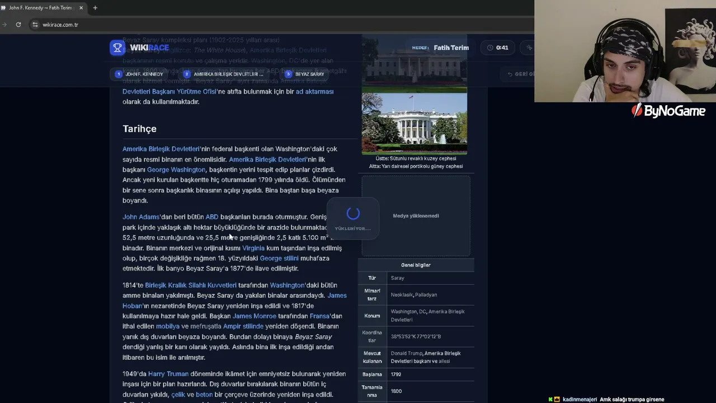Click the forward arrow in the browser toolbar
The height and width of the screenshot is (403, 716).
pyautogui.click(x=4, y=25)
